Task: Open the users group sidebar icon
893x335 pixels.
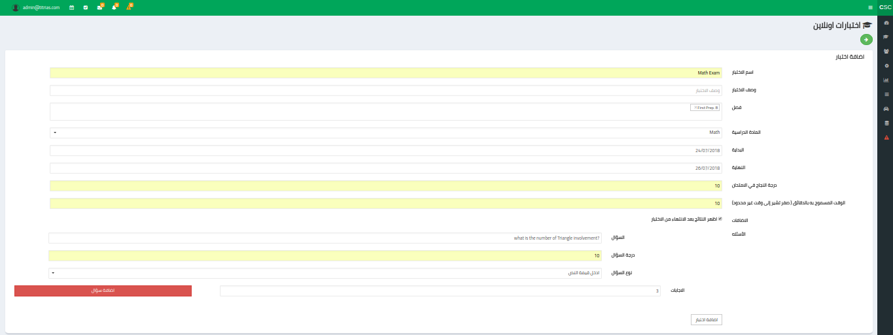Action: 886,51
